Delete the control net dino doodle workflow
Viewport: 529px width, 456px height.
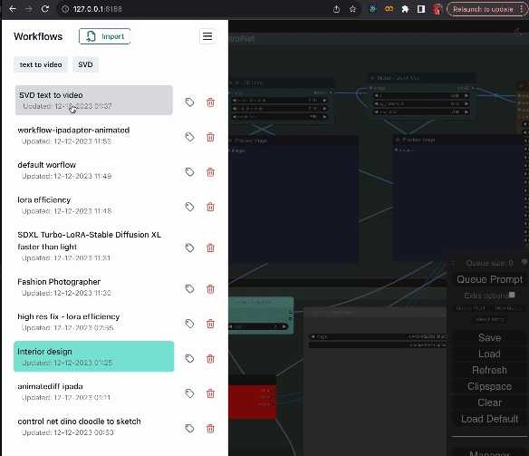(210, 428)
